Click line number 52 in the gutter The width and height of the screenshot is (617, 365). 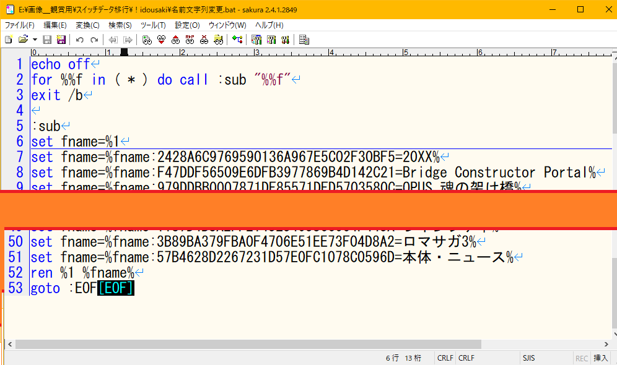[x=15, y=273]
